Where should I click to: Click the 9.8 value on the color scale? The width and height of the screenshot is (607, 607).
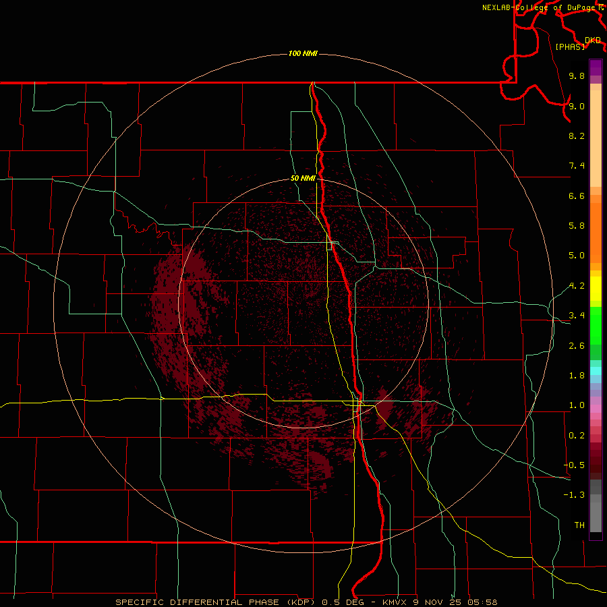coord(577,76)
